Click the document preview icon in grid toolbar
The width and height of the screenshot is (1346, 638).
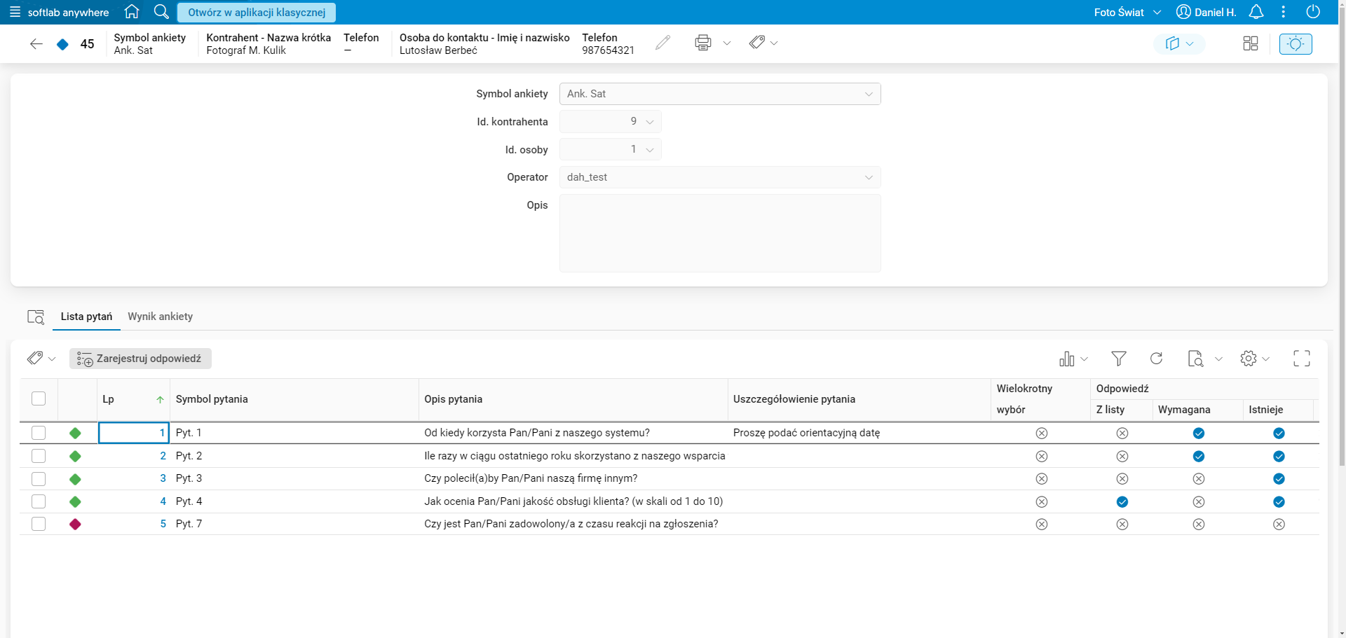[x=1196, y=359]
